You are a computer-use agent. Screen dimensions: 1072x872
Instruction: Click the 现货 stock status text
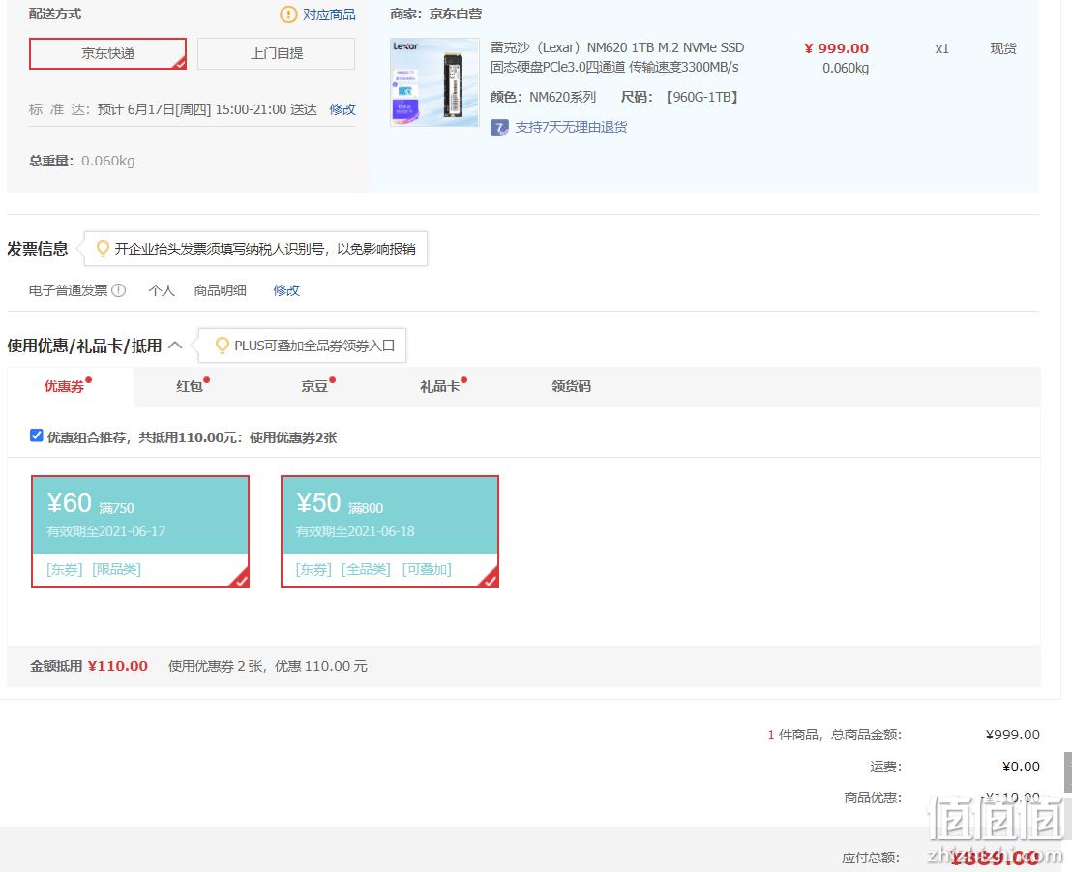tap(1003, 48)
